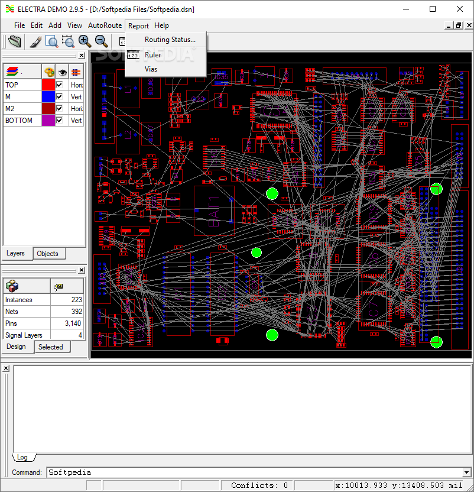The width and height of the screenshot is (474, 492).
Task: Open a design file with the folder icon
Action: click(x=14, y=41)
